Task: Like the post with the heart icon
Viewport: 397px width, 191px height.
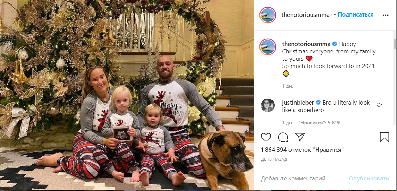Action: point(266,137)
